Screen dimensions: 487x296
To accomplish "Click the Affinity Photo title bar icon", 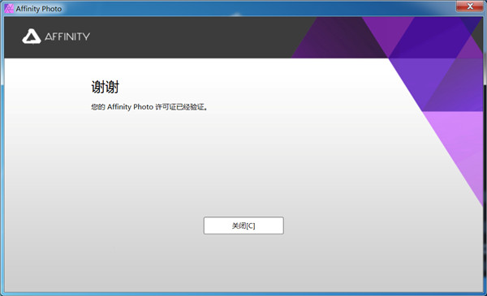I will pyautogui.click(x=9, y=8).
